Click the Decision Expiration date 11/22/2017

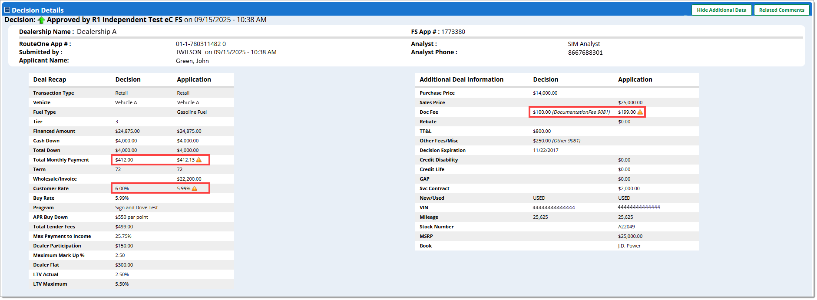(x=546, y=150)
